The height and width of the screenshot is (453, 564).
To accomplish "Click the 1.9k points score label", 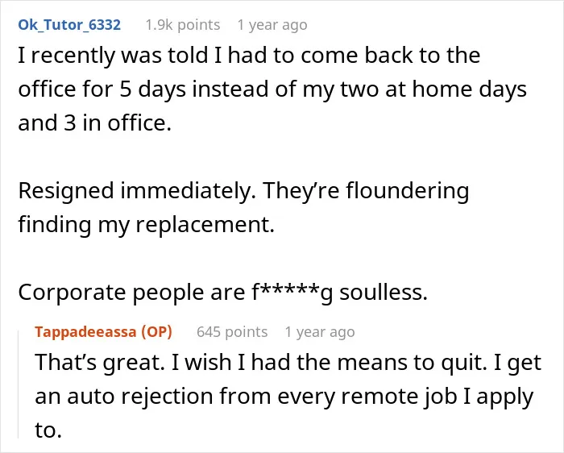I will 183,25.
